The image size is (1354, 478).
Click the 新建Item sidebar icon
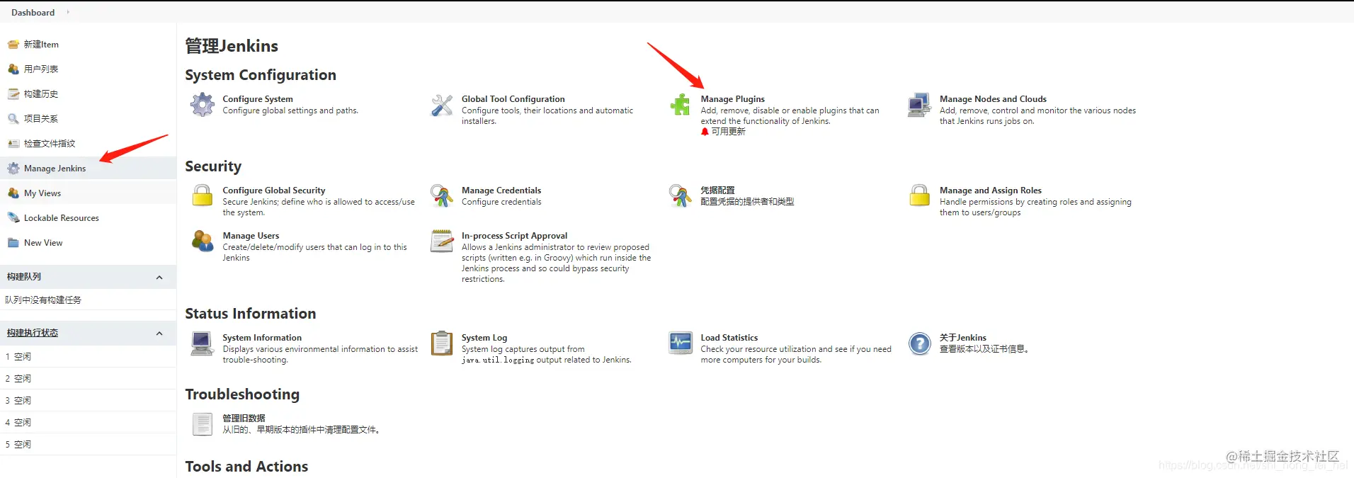[x=13, y=44]
